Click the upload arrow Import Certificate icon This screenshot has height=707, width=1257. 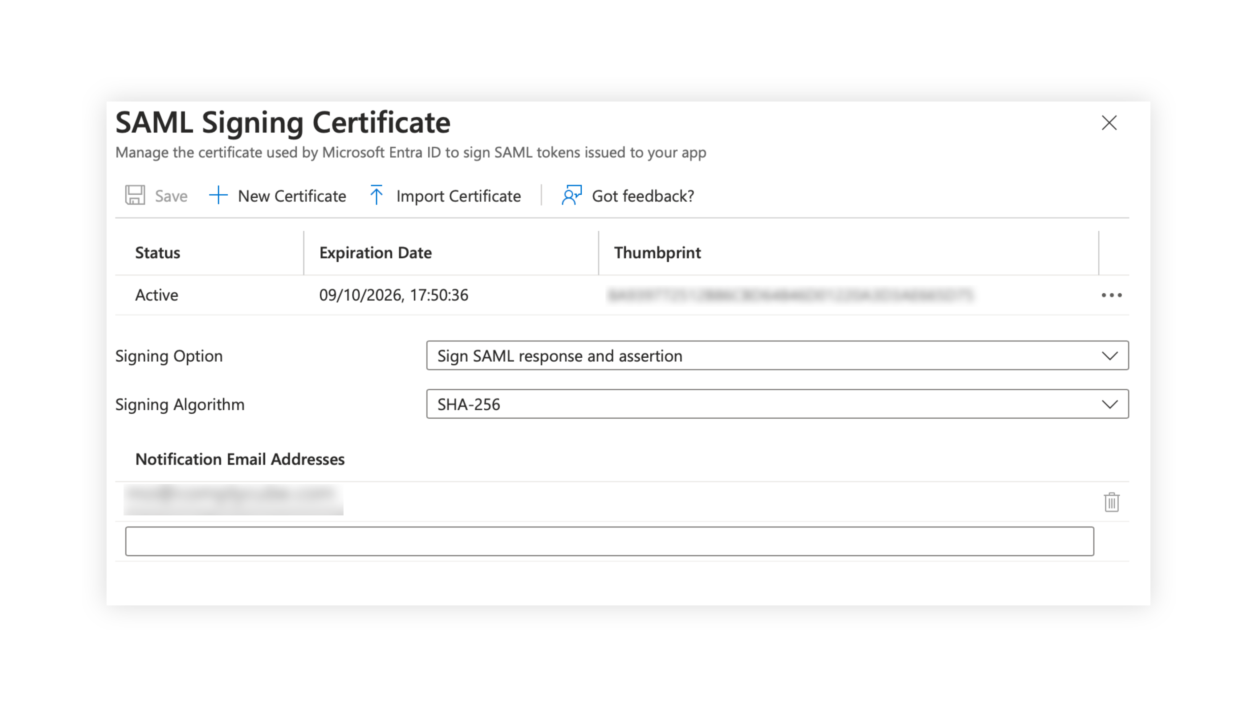[376, 195]
